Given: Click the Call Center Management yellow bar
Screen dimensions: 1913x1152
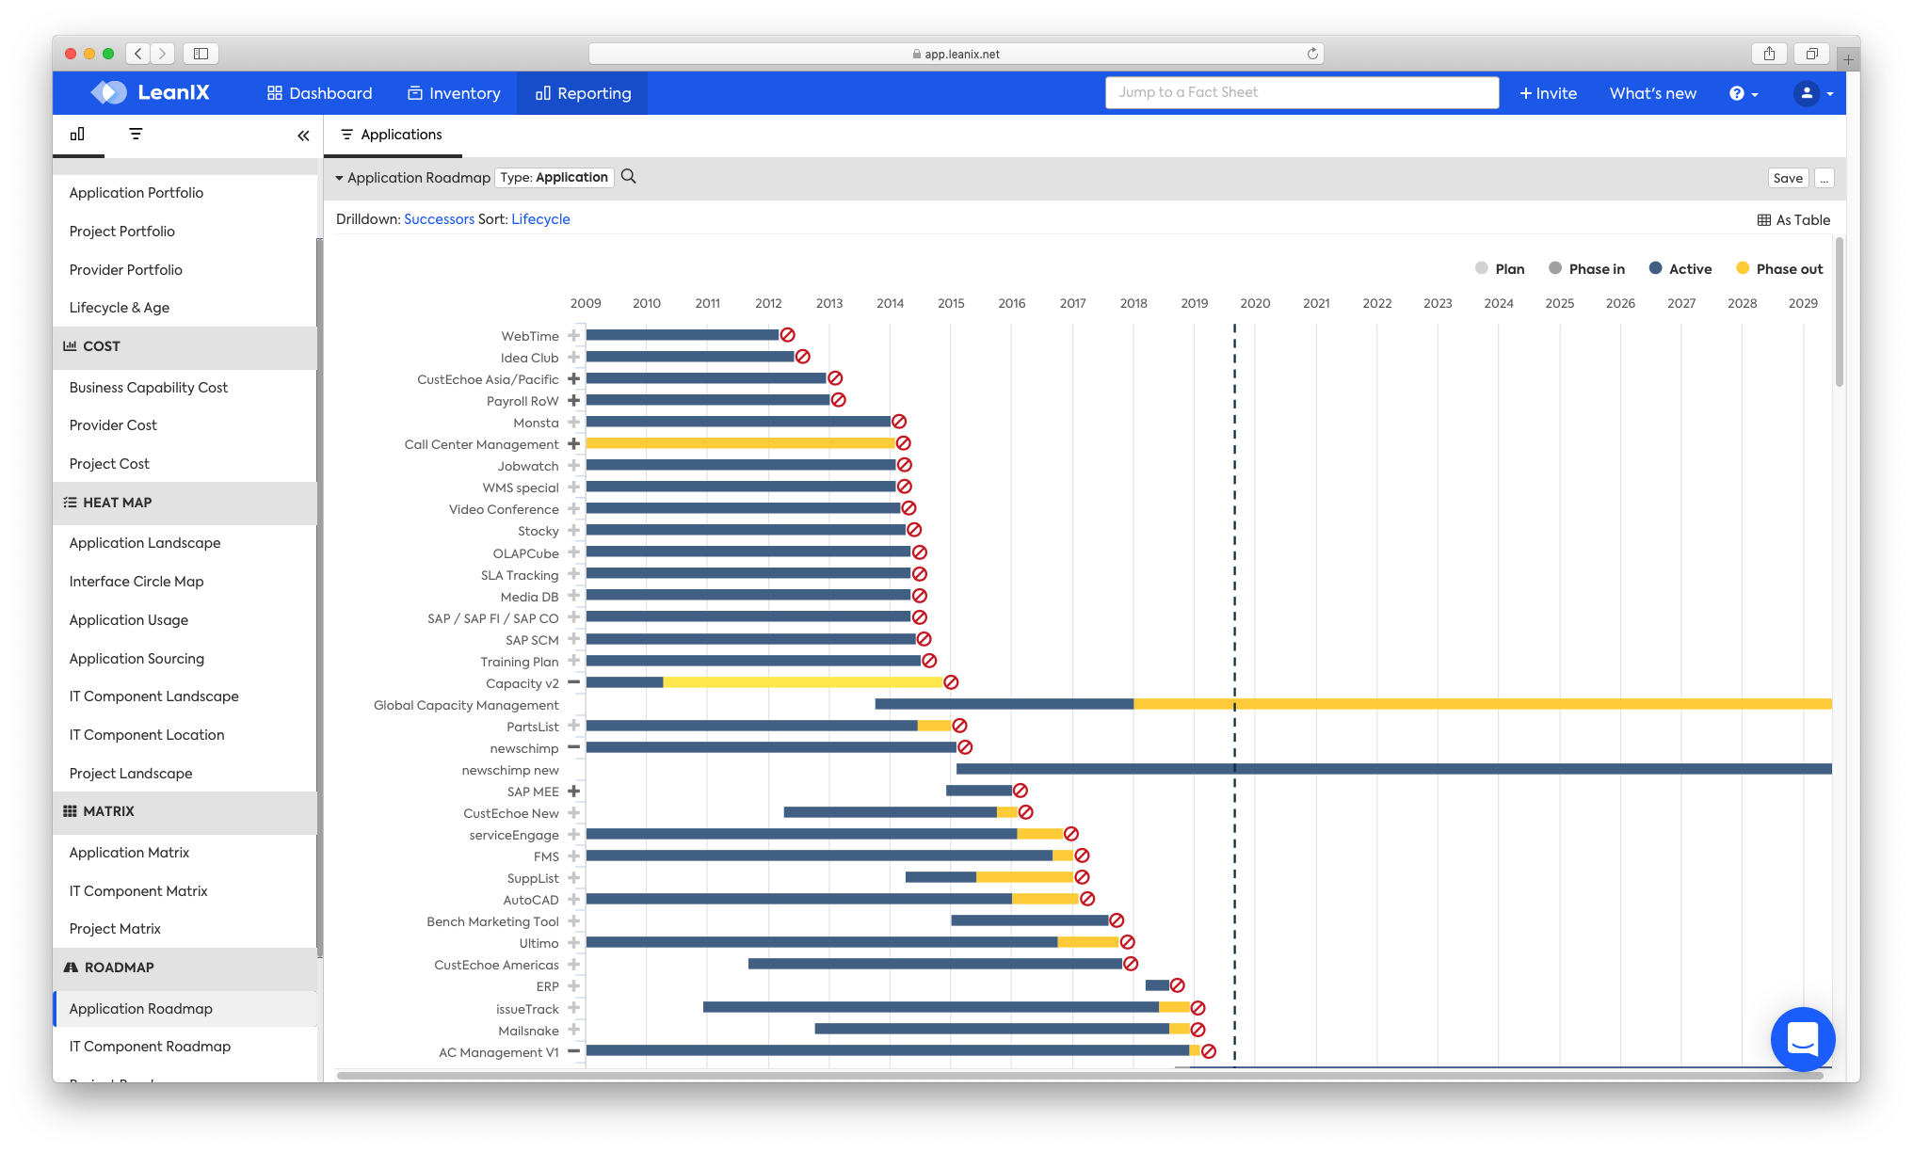Looking at the screenshot, I should (740, 442).
